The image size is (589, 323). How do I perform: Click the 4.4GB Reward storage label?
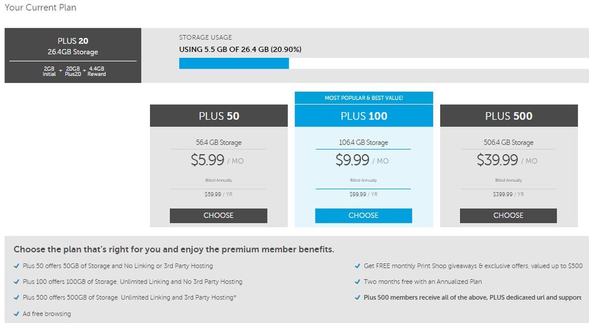96,71
